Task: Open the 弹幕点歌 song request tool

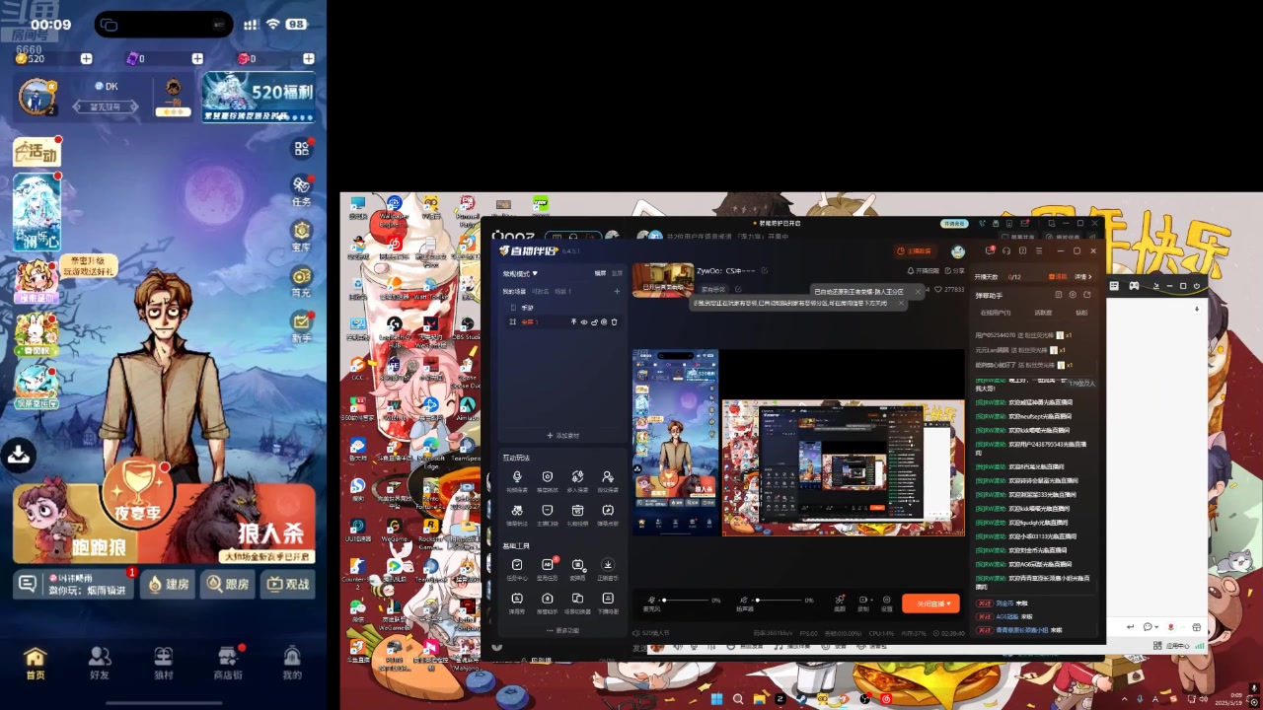Action: tap(608, 515)
